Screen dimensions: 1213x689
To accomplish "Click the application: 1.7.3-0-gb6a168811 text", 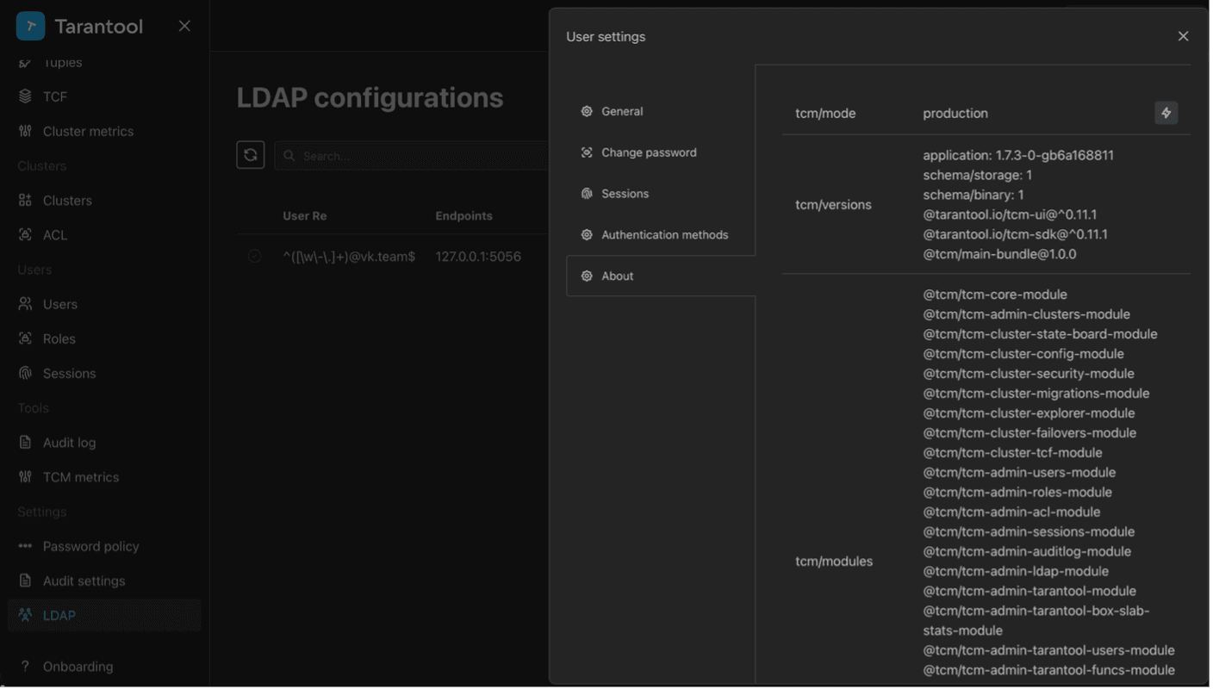I will tap(1018, 155).
